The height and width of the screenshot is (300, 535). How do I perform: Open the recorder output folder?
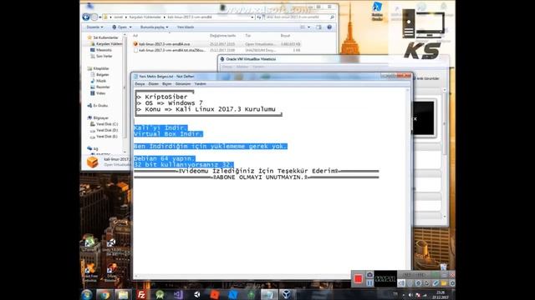(444, 283)
